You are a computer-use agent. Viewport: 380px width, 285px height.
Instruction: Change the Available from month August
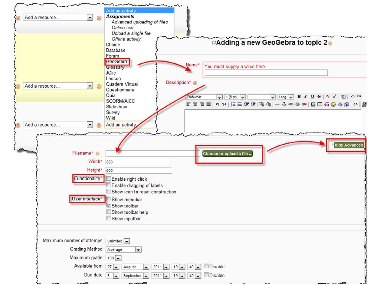135,267
